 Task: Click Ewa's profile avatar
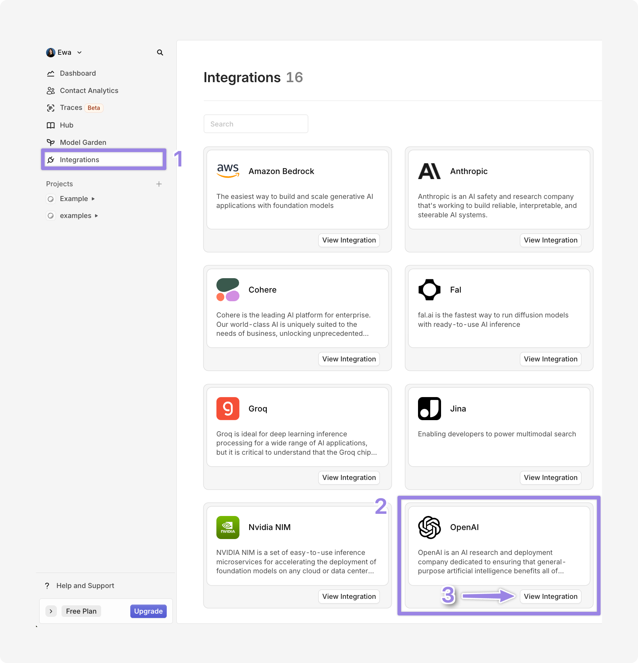pos(51,53)
